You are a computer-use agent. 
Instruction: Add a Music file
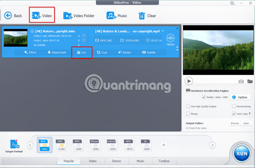[117, 16]
